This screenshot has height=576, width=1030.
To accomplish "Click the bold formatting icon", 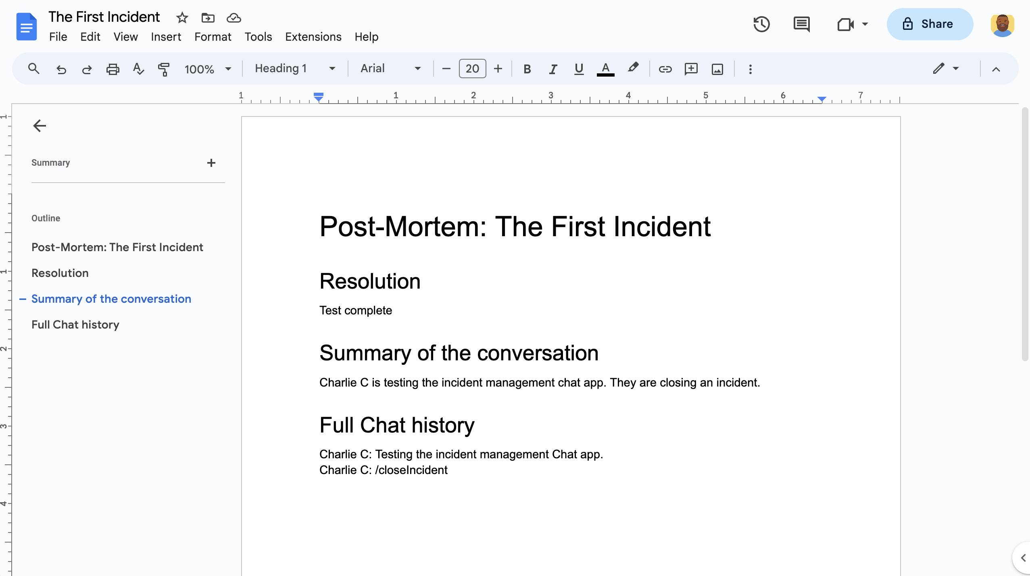I will tap(526, 69).
